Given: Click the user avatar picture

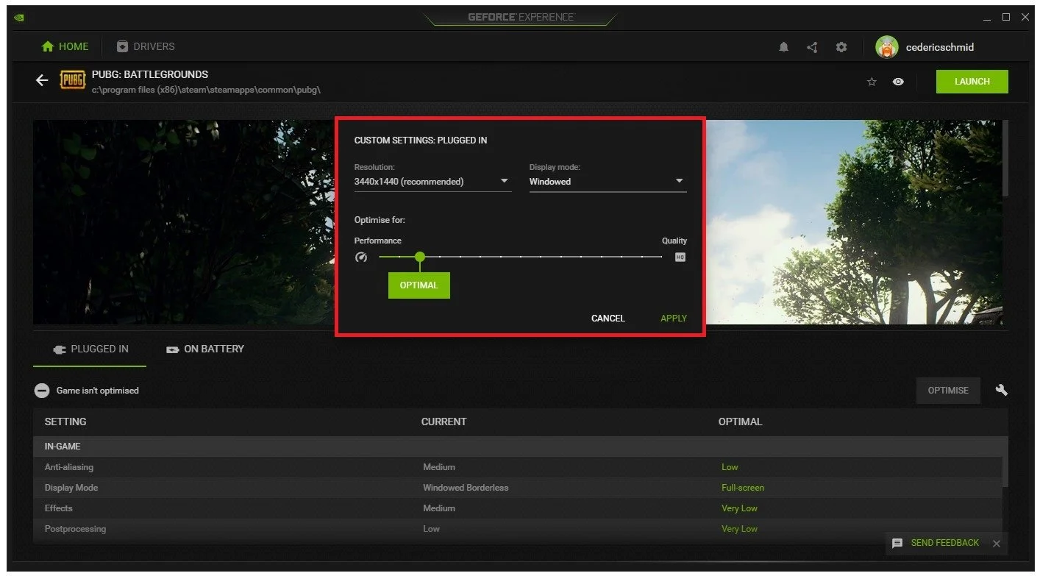Looking at the screenshot, I should click(887, 47).
